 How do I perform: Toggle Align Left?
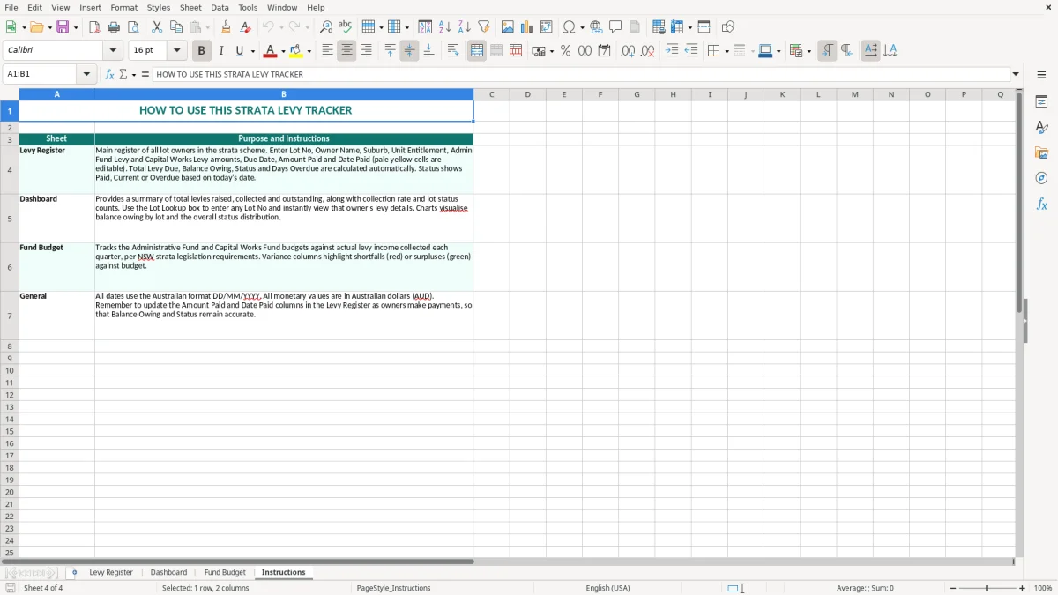coord(327,51)
